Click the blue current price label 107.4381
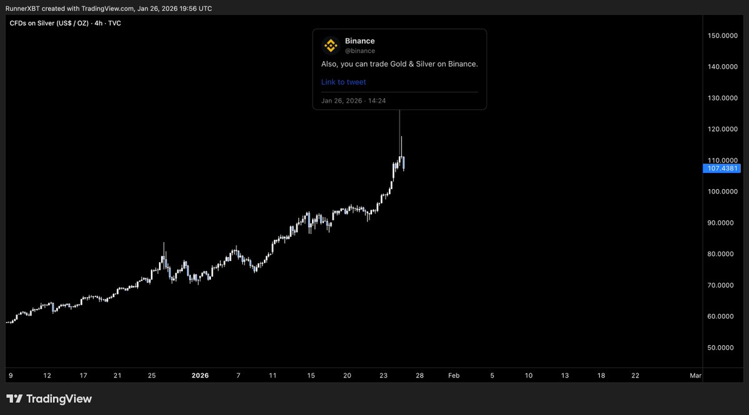The image size is (749, 415). pyautogui.click(x=722, y=168)
